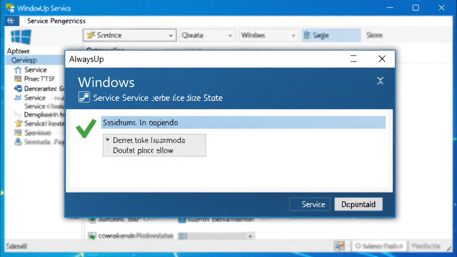Image resolution: width=457 pixels, height=257 pixels.
Task: Open the Sintnce dropdown
Action: pos(129,35)
